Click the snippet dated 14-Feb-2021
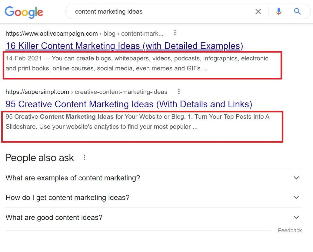313x252 pixels. coord(137,63)
